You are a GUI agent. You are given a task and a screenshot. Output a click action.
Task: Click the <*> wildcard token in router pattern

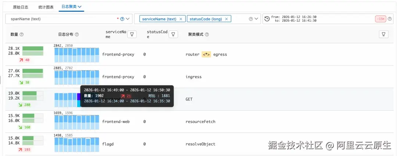point(206,54)
